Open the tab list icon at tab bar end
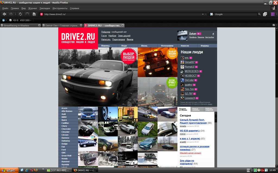 [274, 25]
